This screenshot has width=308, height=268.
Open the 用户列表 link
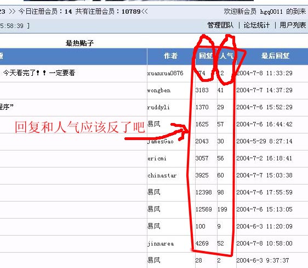(x=293, y=25)
